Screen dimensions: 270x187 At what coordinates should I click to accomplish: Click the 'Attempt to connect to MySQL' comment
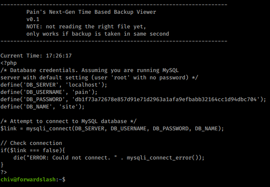[69, 121]
